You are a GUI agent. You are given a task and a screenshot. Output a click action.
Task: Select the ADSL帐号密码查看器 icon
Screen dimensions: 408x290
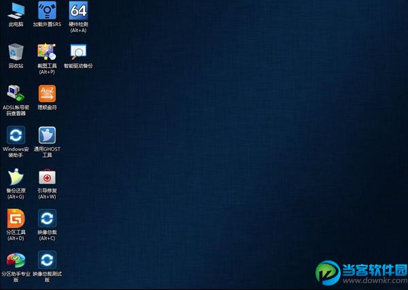(x=16, y=93)
